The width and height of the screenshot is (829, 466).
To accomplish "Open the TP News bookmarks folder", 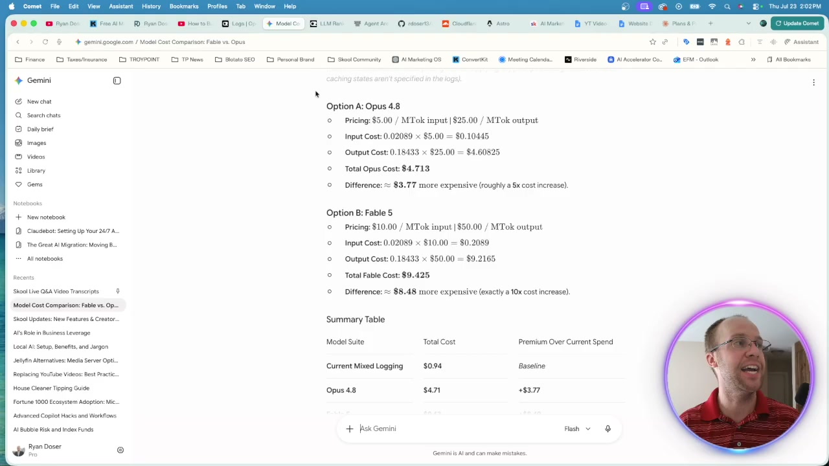I will [187, 60].
